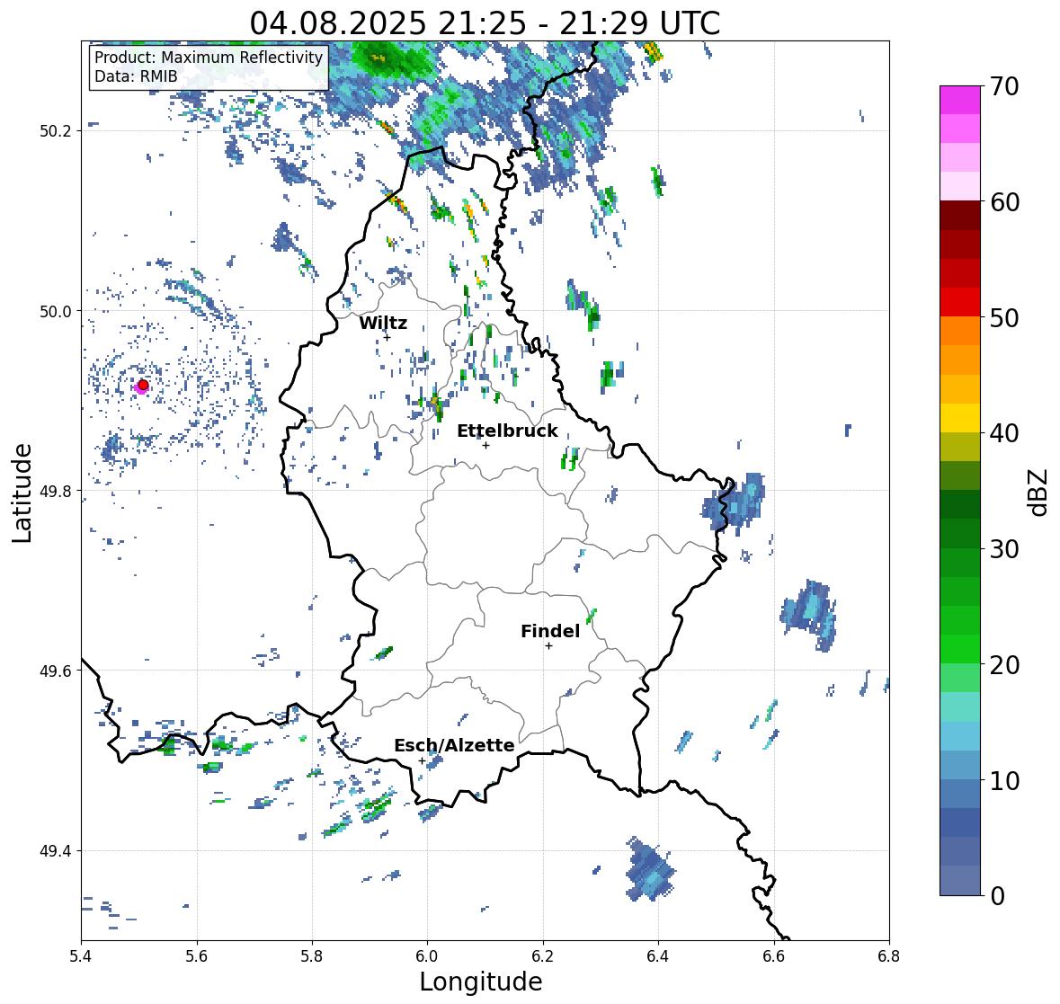Viewport: 1060px width, 1004px height.
Task: Click the dBZ colorbar label
Action: pos(1039,491)
